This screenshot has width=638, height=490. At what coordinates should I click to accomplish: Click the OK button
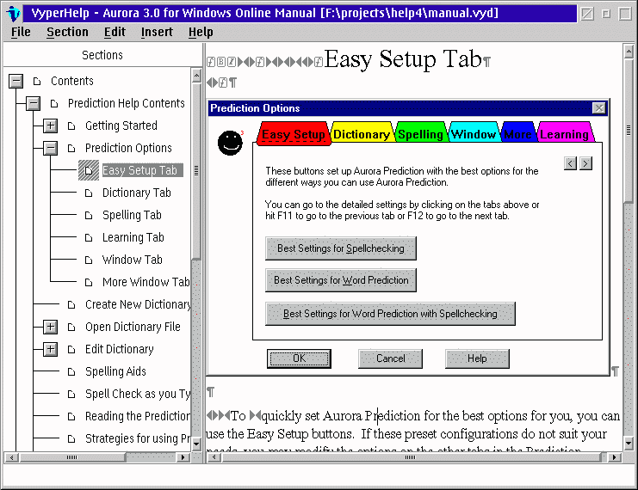[x=299, y=358]
